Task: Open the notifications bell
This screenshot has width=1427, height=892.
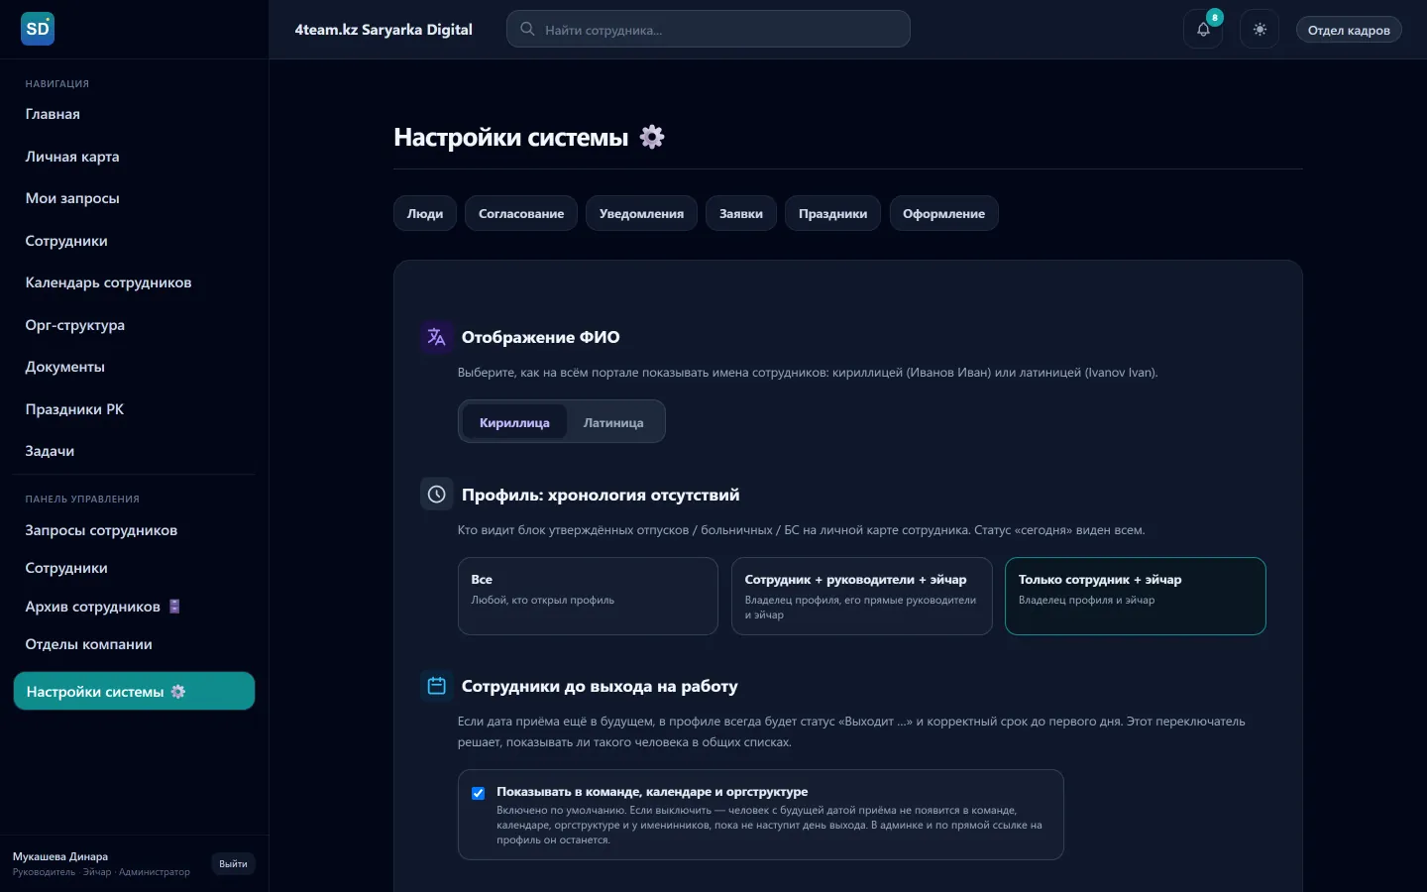Action: (x=1203, y=30)
